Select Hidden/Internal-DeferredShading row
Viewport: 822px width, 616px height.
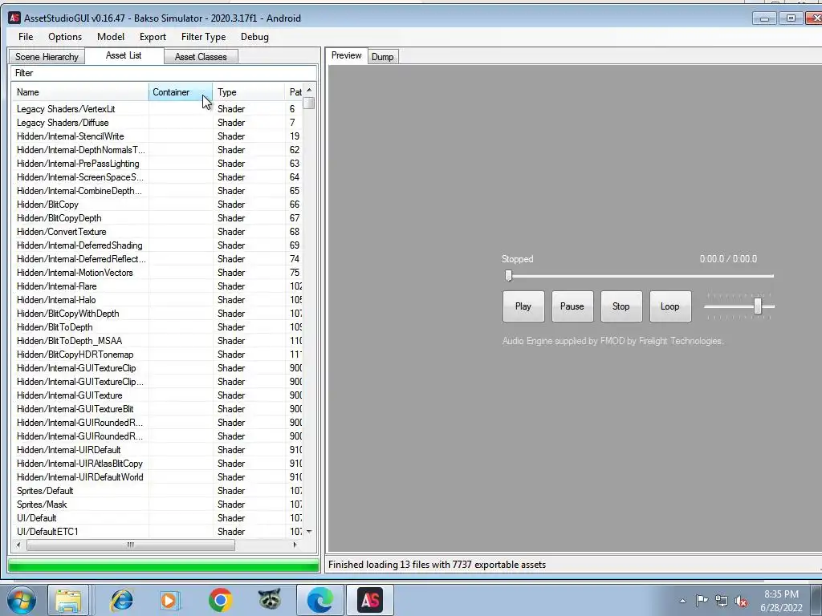157,245
